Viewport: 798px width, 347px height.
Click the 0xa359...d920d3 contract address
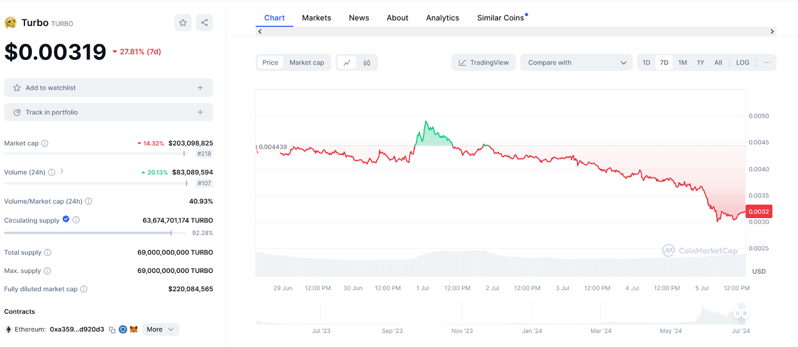point(77,330)
